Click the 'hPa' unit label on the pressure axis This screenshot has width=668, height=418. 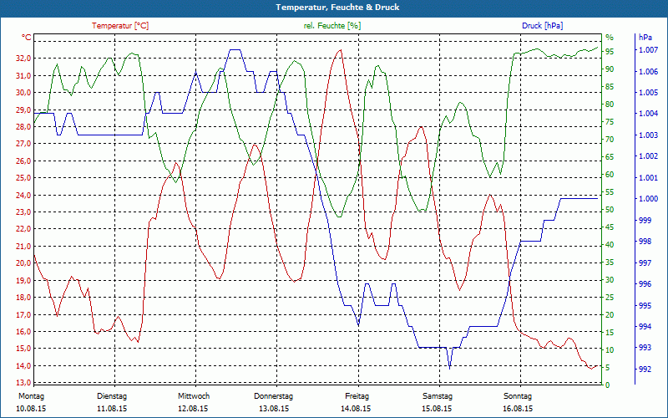tap(645, 38)
